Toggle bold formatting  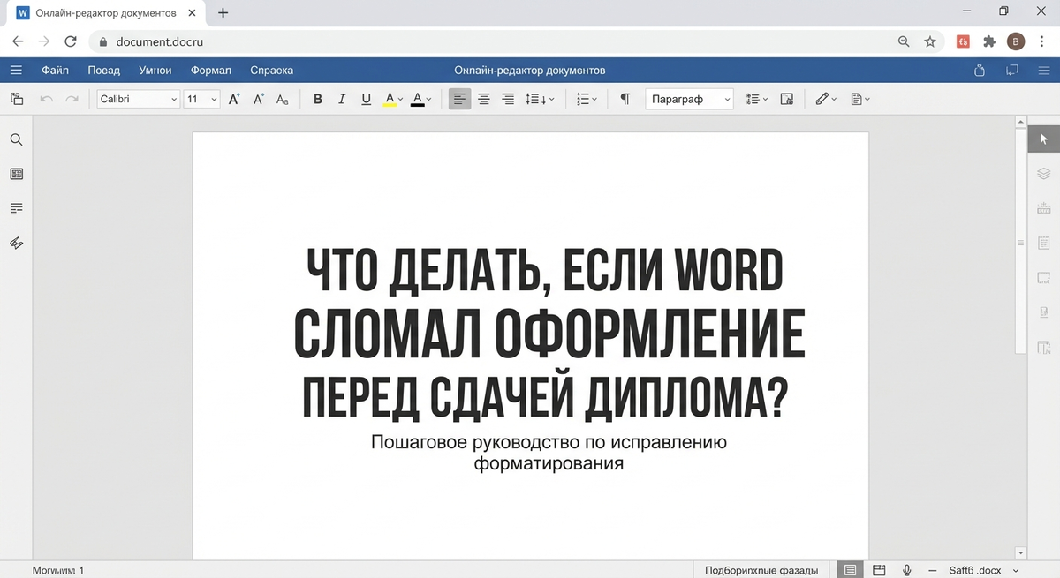(x=318, y=100)
